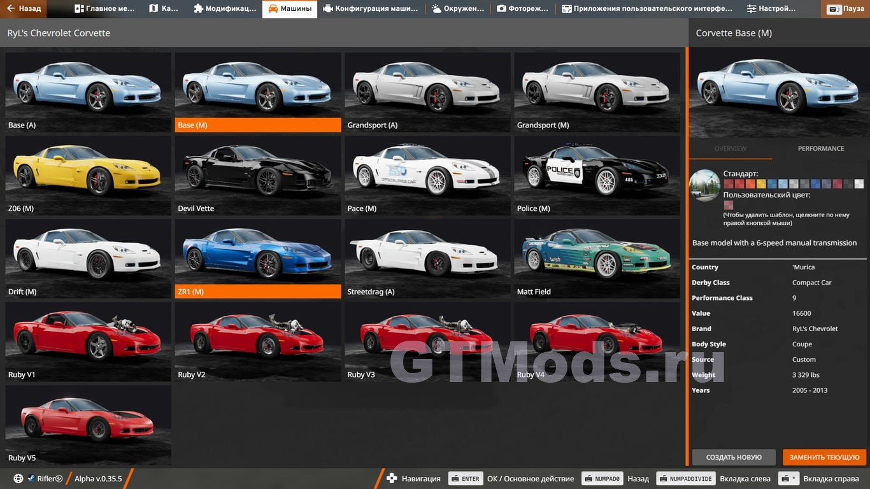Click the Weight value 3 329 lbs
870x489 pixels.
(806, 375)
